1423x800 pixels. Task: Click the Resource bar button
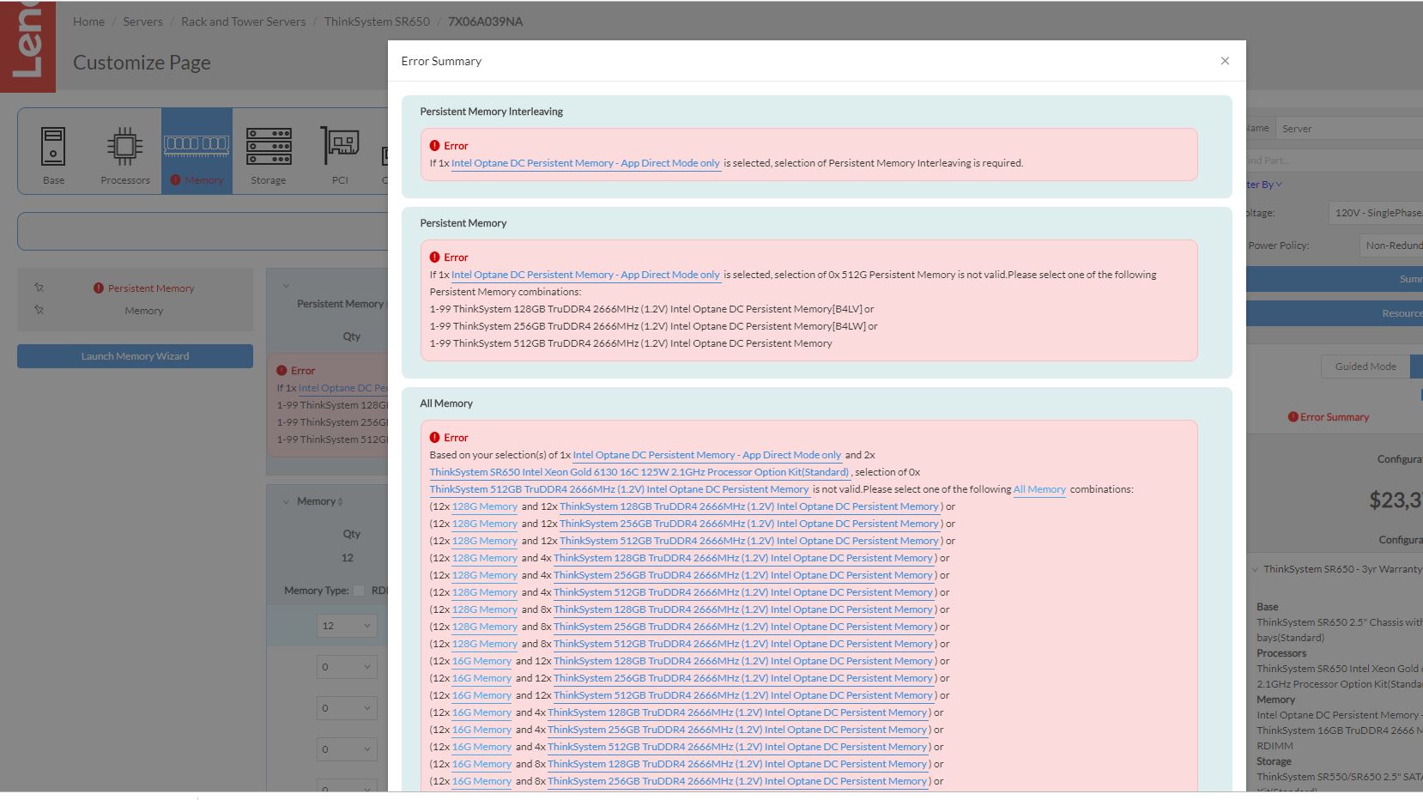point(1334,313)
